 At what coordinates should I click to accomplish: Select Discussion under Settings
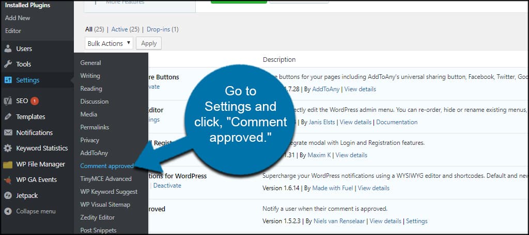(x=95, y=102)
